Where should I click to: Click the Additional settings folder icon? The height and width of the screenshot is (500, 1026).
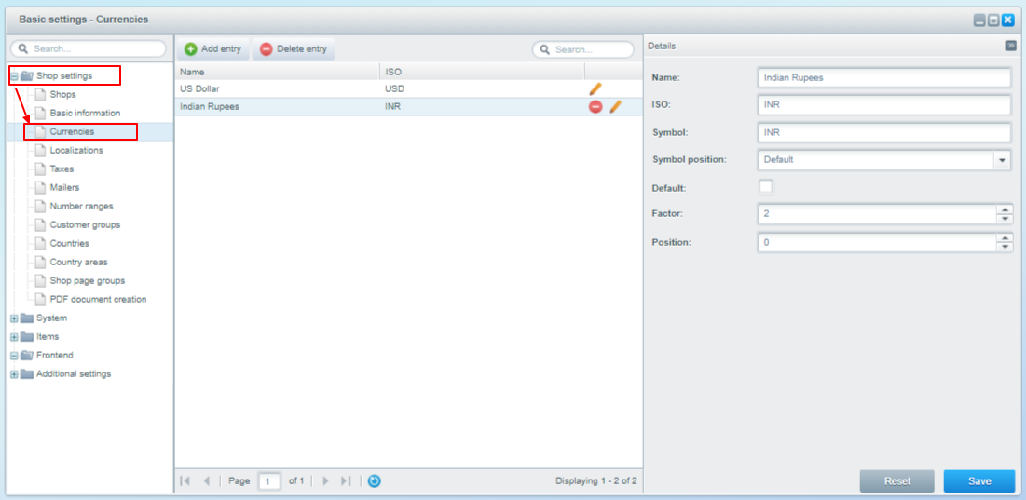tap(27, 374)
